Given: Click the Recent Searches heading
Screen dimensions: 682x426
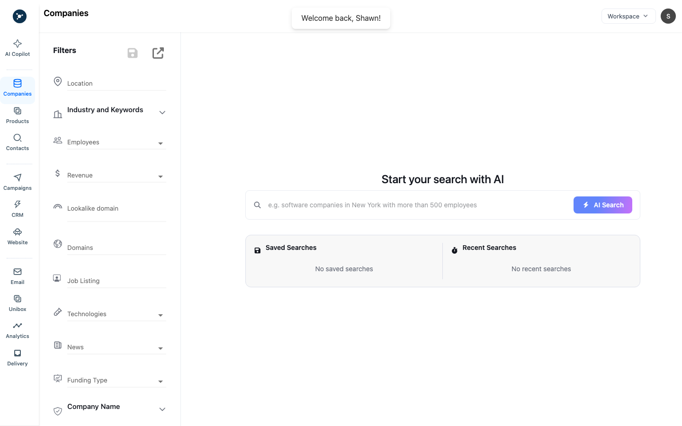Looking at the screenshot, I should pos(489,248).
